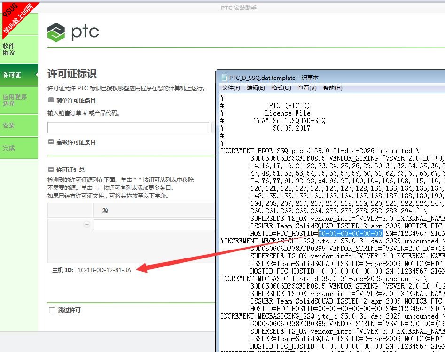Screen dimensions: 445x352
Task: Select the 完成 step in the sidebar
Action: (x=19, y=148)
